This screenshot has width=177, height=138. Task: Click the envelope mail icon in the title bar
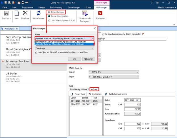point(27,3)
